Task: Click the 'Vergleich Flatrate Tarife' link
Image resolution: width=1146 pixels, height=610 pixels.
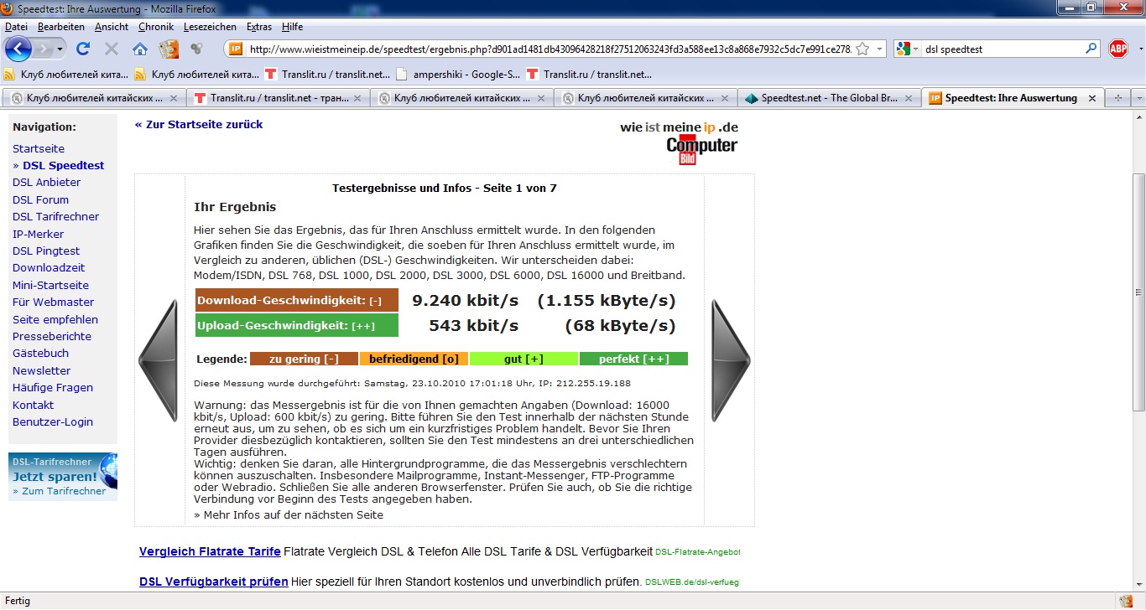Action: tap(210, 551)
